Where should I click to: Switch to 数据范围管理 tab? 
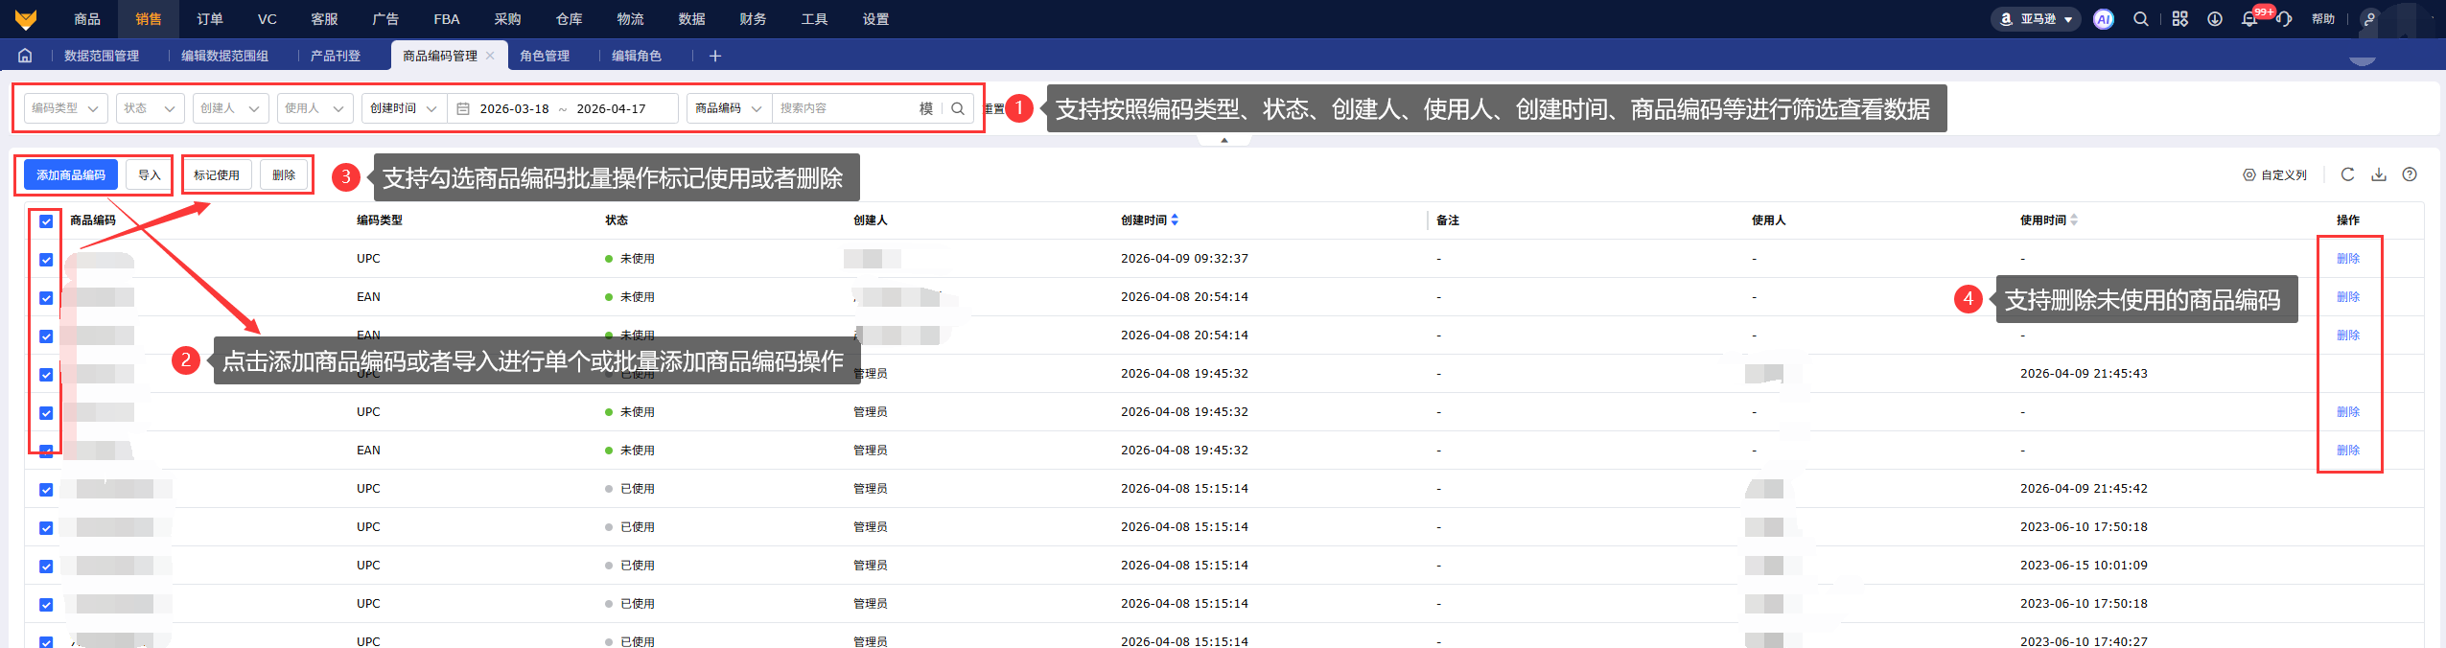click(x=102, y=56)
